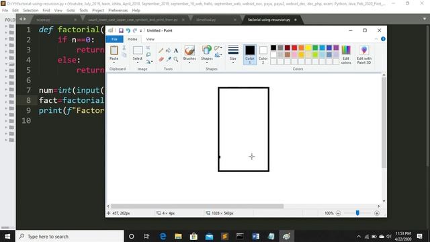This screenshot has height=242, width=430.
Task: Click the Resize icon in Paint's Image group
Action: click(148, 55)
